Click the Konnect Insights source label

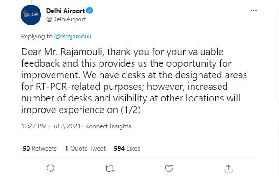click(x=108, y=126)
